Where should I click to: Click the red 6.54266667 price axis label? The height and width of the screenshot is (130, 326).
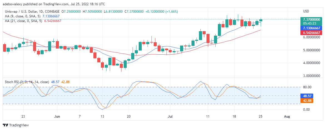pyautogui.click(x=311, y=33)
